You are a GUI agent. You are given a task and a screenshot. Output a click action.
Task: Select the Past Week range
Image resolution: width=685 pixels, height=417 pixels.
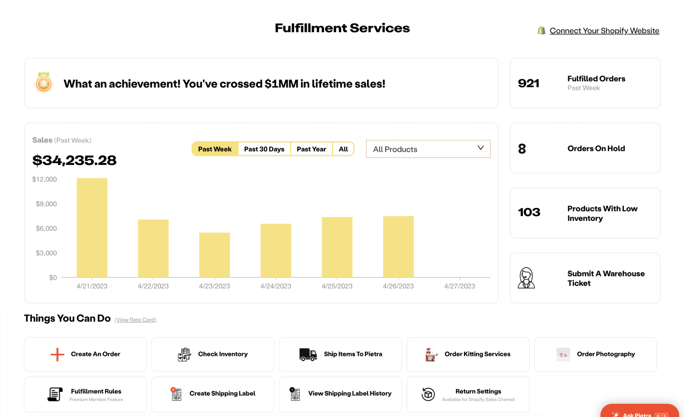click(215, 149)
